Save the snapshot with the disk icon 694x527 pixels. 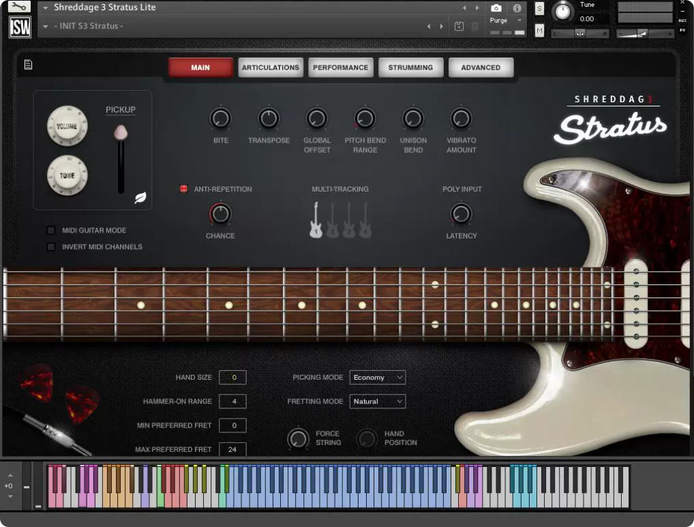459,26
